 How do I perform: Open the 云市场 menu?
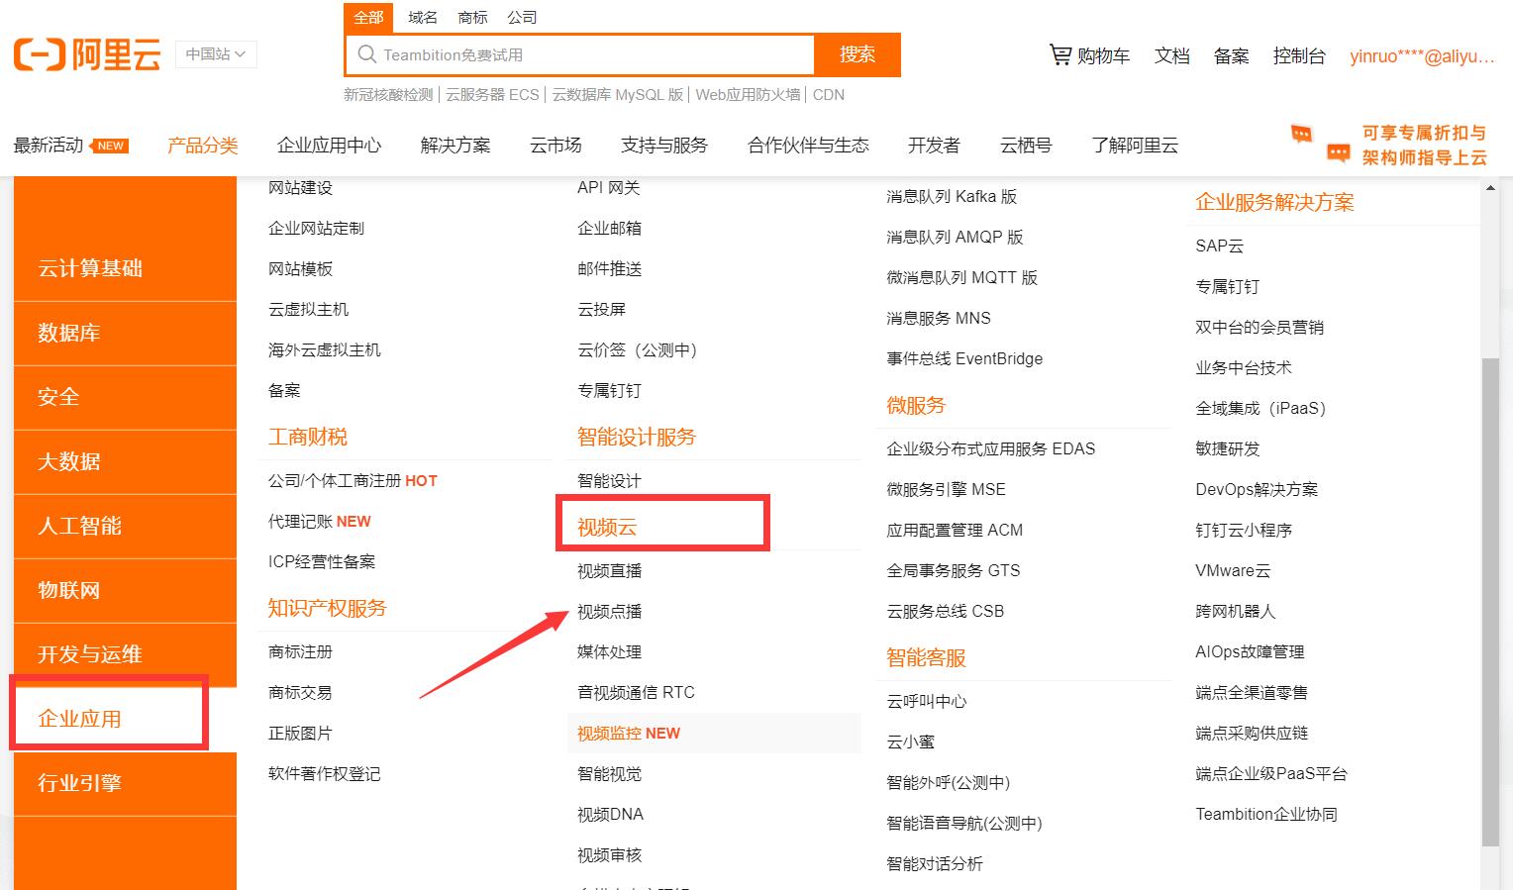coord(555,146)
